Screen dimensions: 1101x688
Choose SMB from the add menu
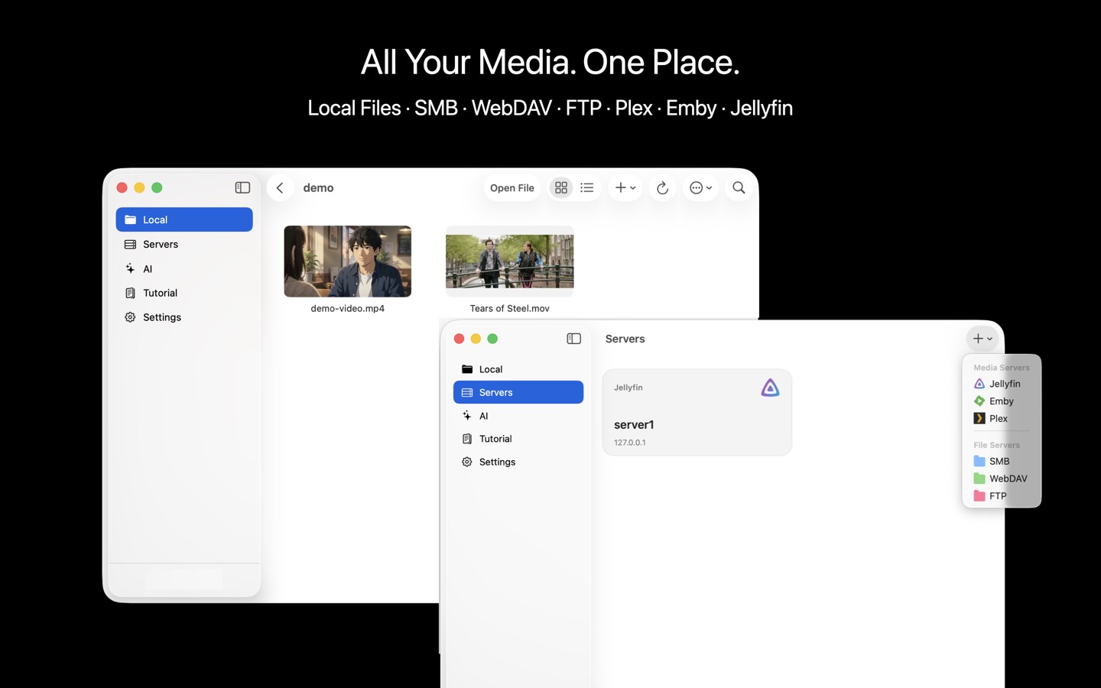pyautogui.click(x=1002, y=461)
